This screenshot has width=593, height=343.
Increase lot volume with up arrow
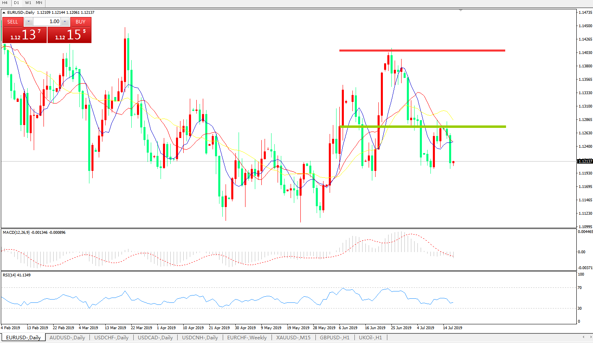click(x=65, y=22)
